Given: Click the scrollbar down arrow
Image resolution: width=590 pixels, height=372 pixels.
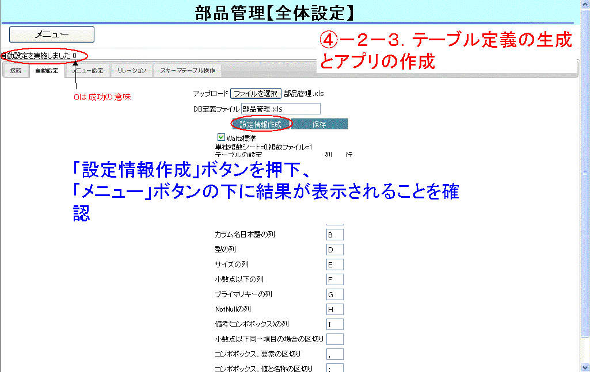Looking at the screenshot, I should [585, 367].
